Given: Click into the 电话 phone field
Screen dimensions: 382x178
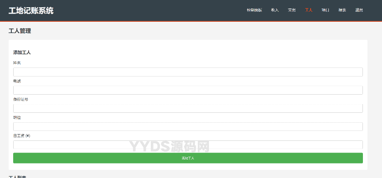Looking at the screenshot, I should point(188,90).
